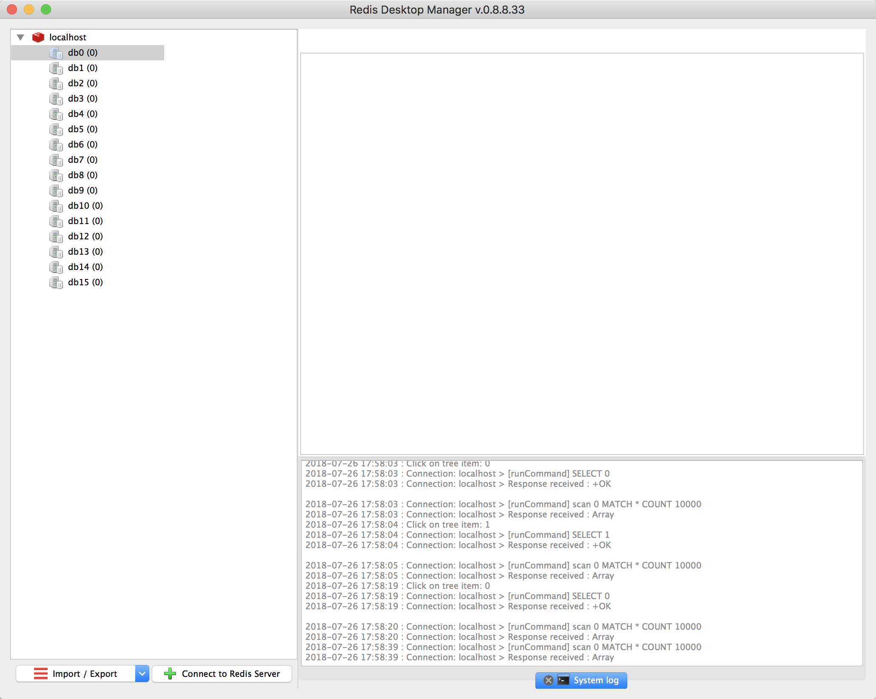Select the db12 (0) row text

point(85,236)
